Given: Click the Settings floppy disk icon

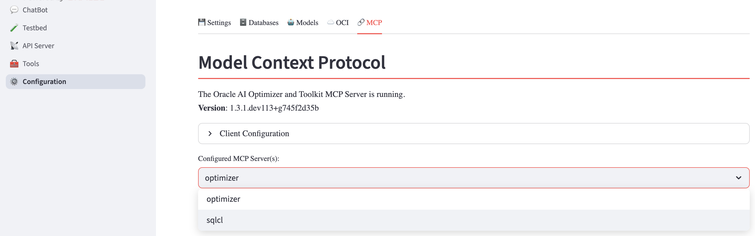Looking at the screenshot, I should 202,22.
